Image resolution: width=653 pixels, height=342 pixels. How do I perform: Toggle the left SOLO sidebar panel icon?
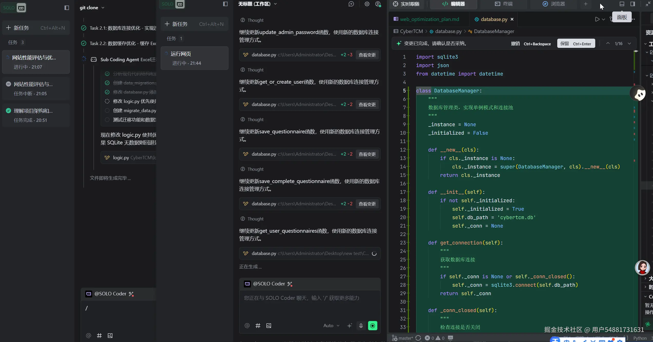67,8
